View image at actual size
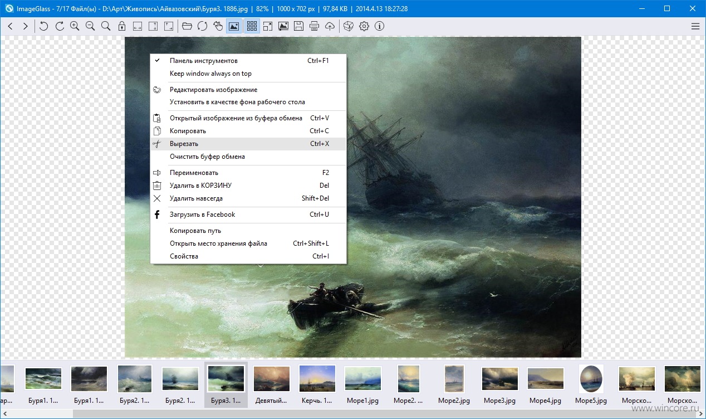This screenshot has width=706, height=419. [x=106, y=26]
